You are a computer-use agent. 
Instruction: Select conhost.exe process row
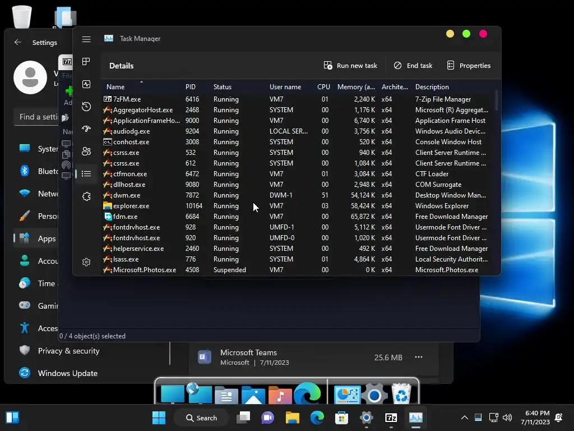[x=298, y=142]
